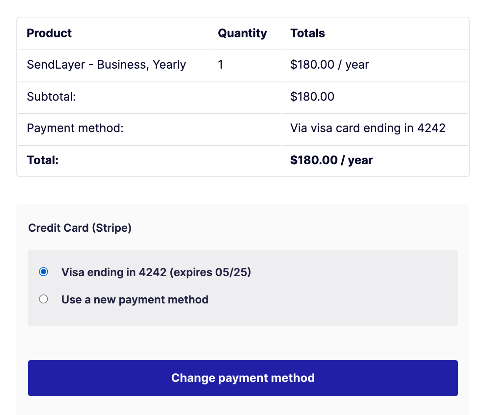This screenshot has width=486, height=415.
Task: Click the "Credit Card (Stripe)" heading
Action: [x=80, y=228]
